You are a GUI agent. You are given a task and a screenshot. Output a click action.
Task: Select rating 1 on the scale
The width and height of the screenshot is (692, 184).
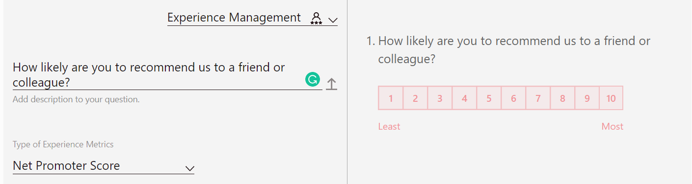click(391, 98)
